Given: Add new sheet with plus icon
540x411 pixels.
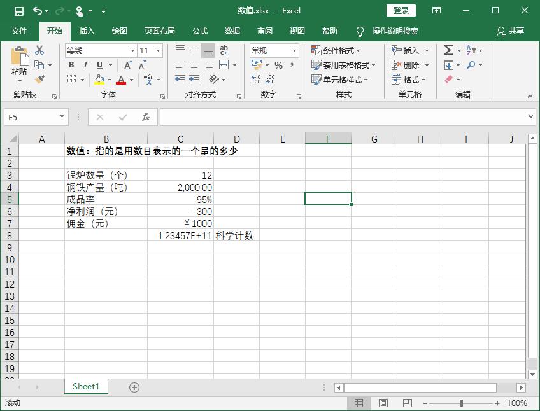Looking at the screenshot, I should [134, 387].
